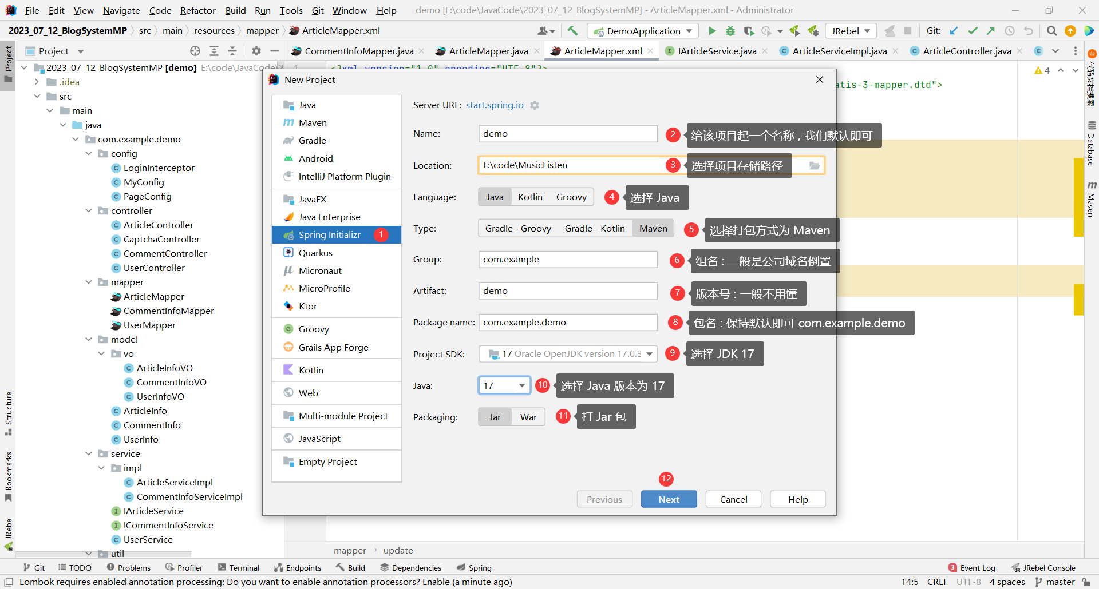Open Search Everywhere magnifier icon
Viewport: 1099px width, 589px height.
click(x=1051, y=31)
